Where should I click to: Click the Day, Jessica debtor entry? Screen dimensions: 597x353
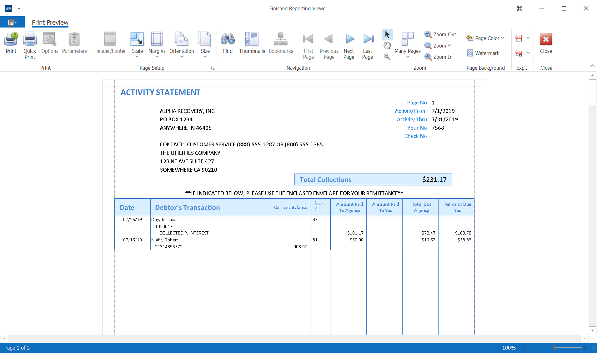(163, 219)
